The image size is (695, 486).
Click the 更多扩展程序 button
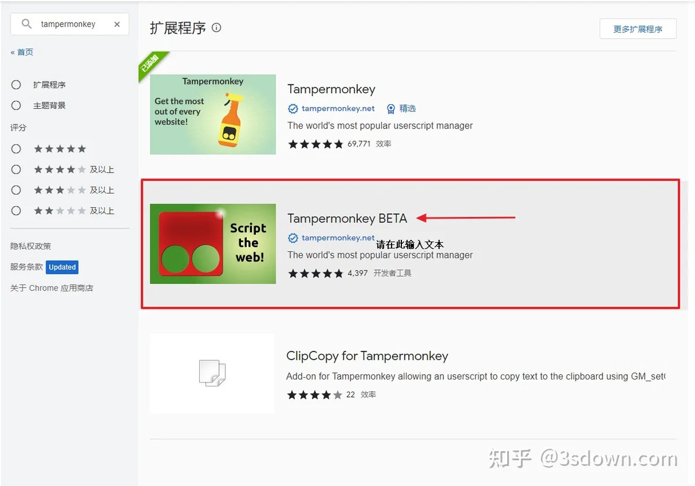point(638,29)
